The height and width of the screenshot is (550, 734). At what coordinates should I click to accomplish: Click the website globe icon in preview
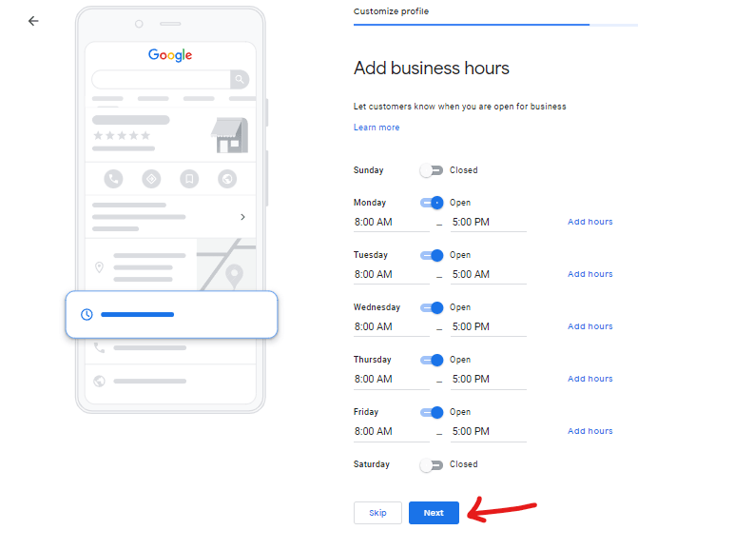(227, 179)
